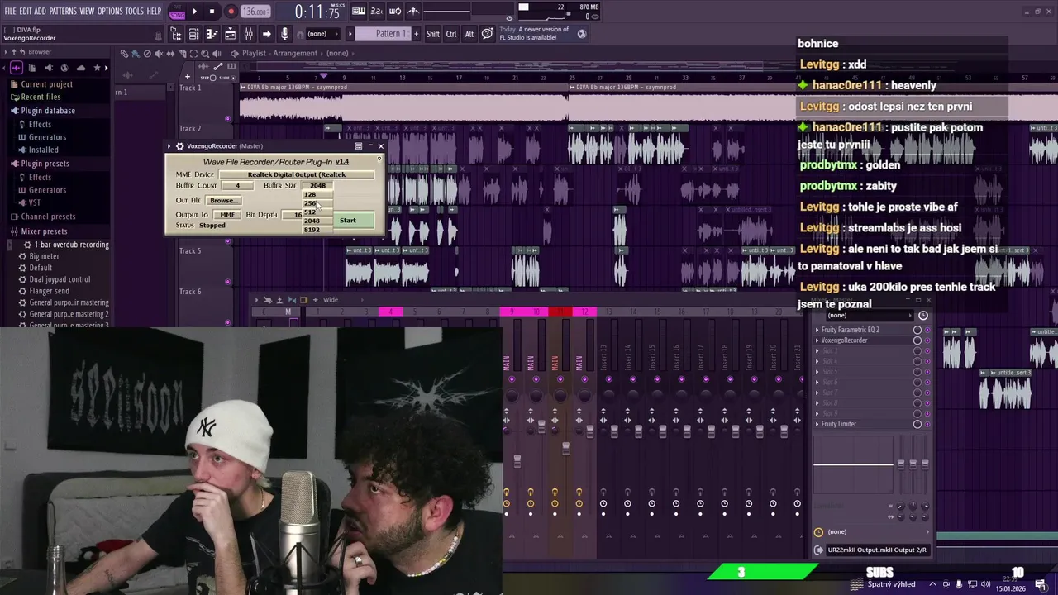This screenshot has height=595, width=1058.
Task: Toggle the Record button in transport
Action: (231, 12)
